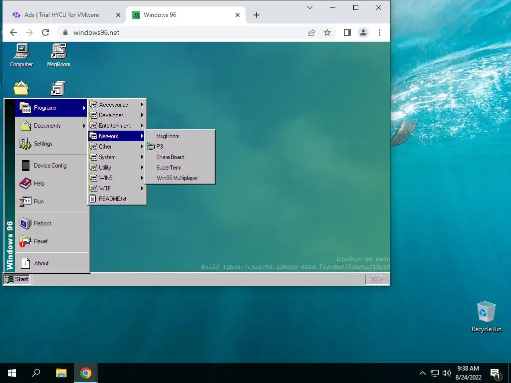Open Chrome tab search dropdown chevron
The height and width of the screenshot is (383, 511).
(310, 7)
